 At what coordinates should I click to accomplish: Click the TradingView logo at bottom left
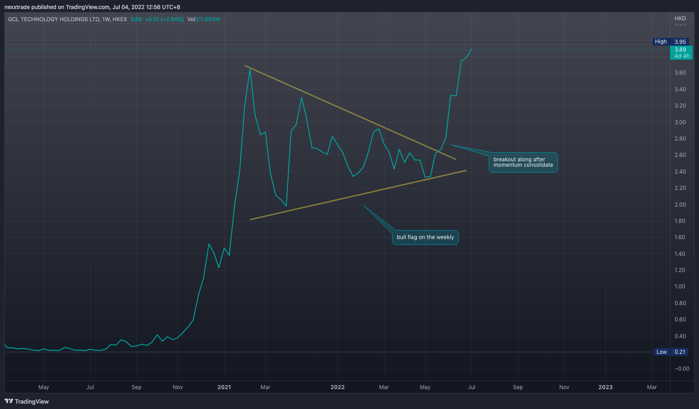[27, 401]
